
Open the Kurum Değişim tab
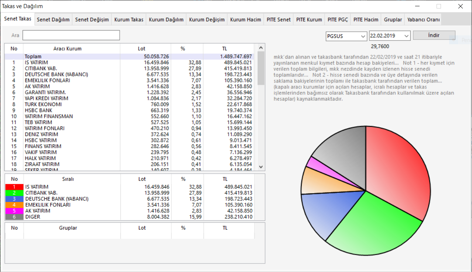pyautogui.click(x=207, y=20)
